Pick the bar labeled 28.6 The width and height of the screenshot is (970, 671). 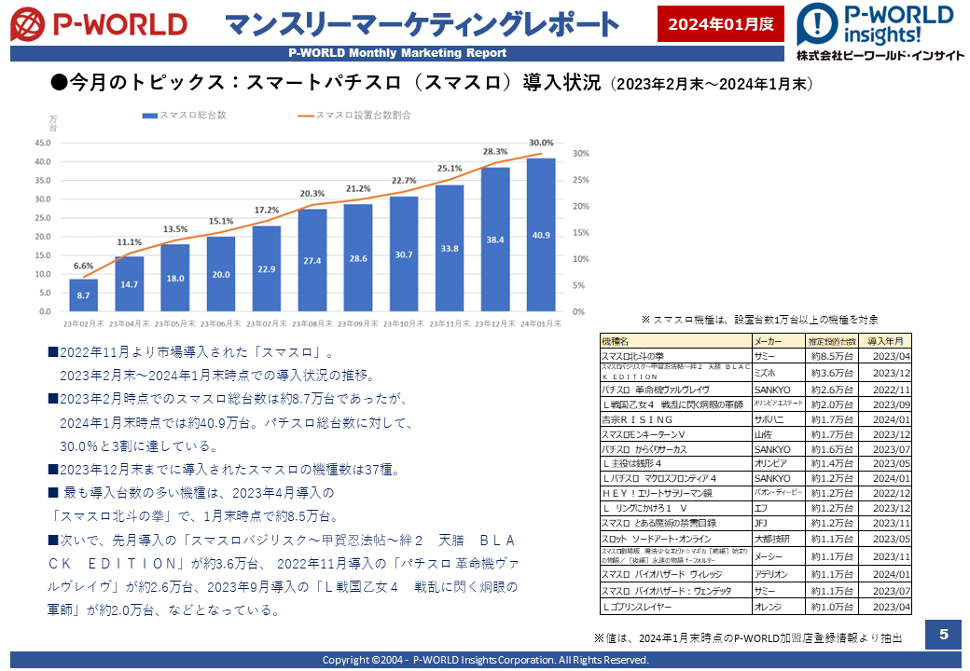[x=358, y=257]
